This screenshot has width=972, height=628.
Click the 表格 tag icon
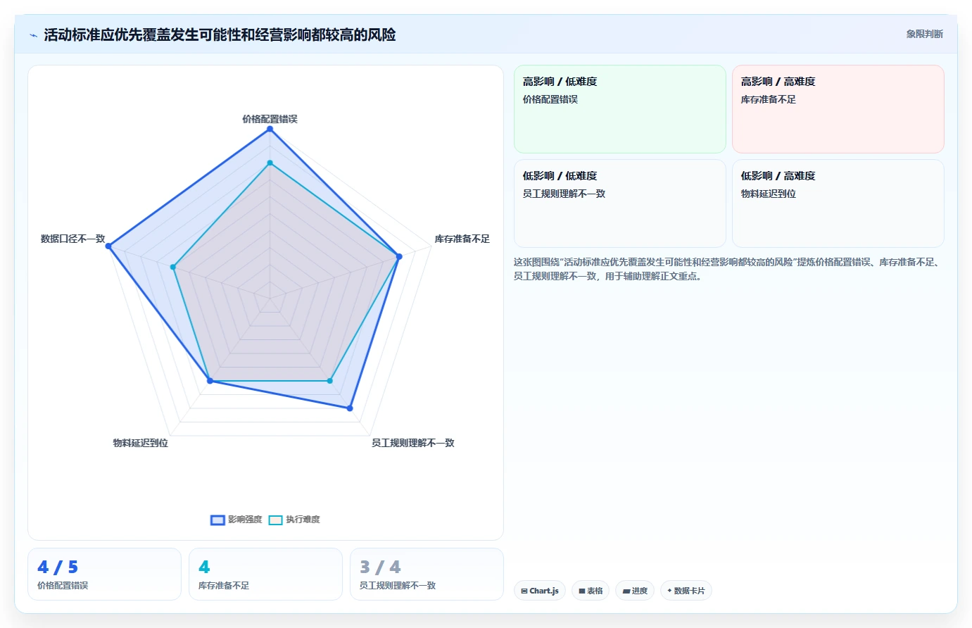582,591
